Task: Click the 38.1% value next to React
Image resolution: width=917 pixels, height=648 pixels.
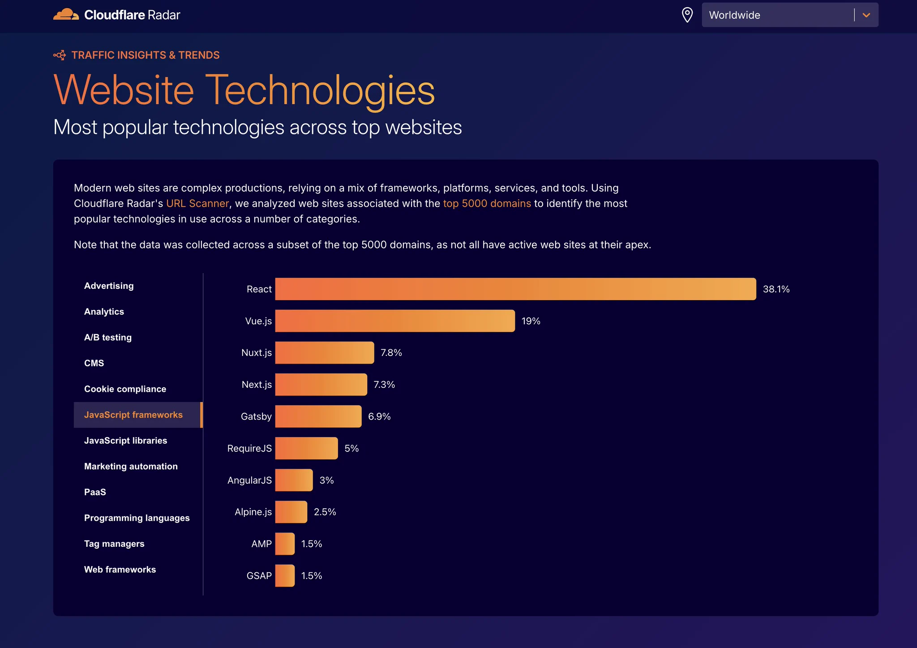Action: pos(776,289)
